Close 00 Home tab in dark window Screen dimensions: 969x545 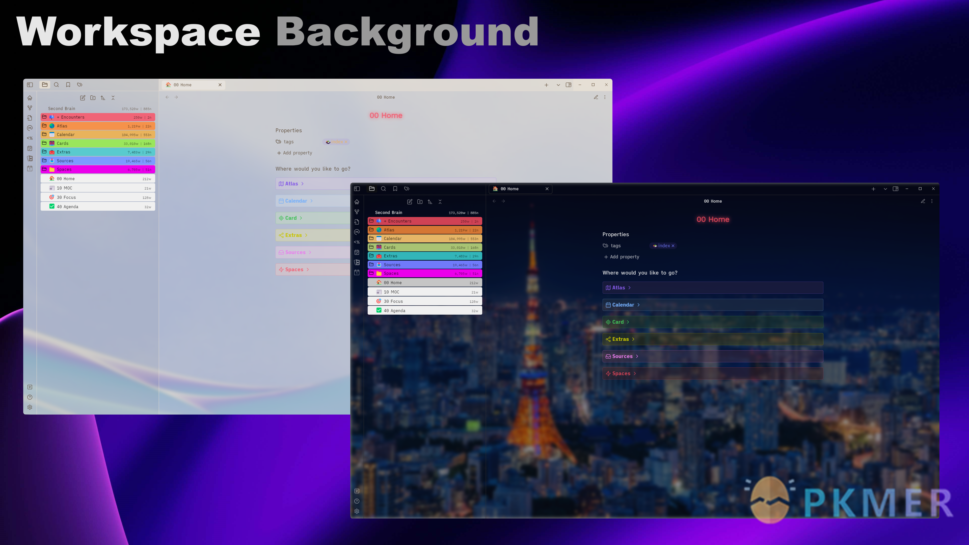coord(547,189)
